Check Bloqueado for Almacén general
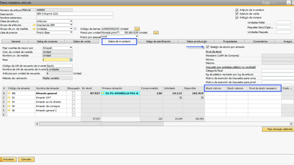 tap(73, 93)
